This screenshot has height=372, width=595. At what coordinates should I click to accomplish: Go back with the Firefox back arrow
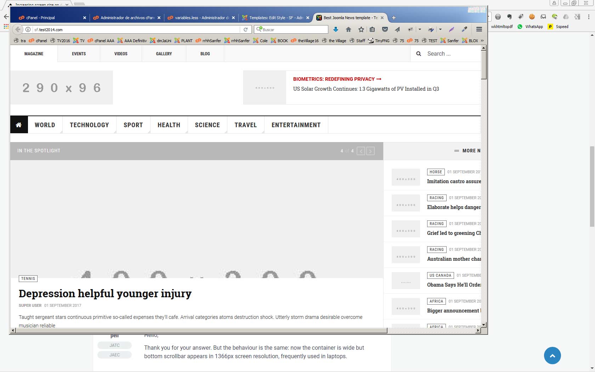(x=18, y=29)
